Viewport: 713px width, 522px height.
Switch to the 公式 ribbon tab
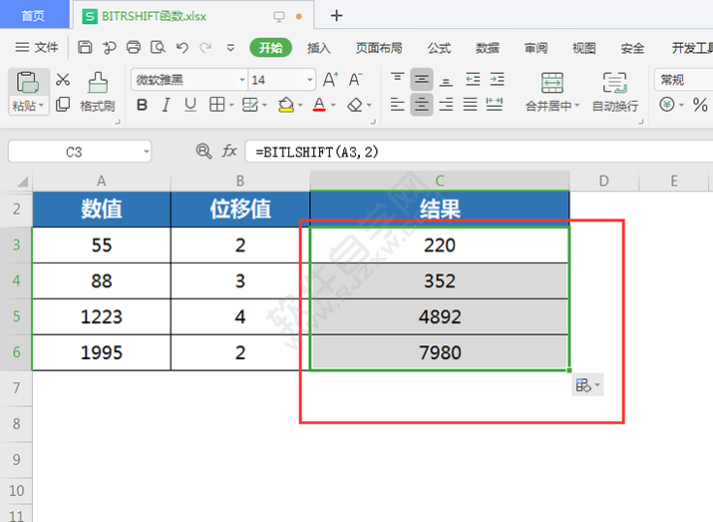[439, 48]
